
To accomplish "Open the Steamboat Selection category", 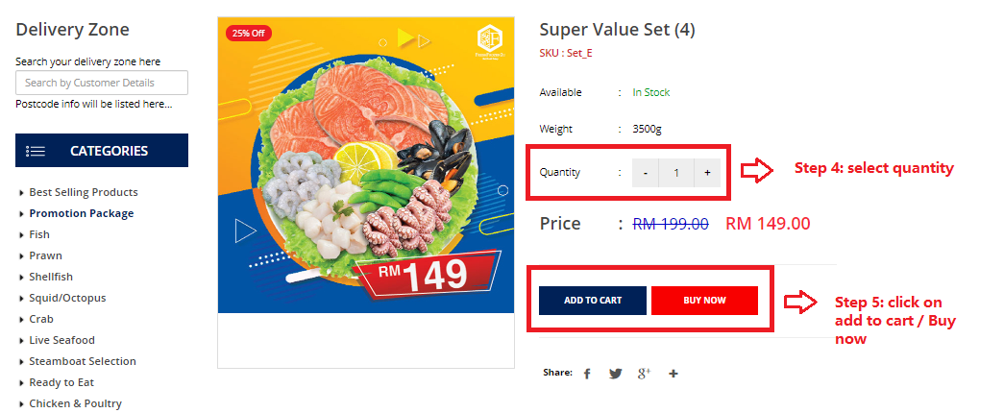I will coord(83,361).
